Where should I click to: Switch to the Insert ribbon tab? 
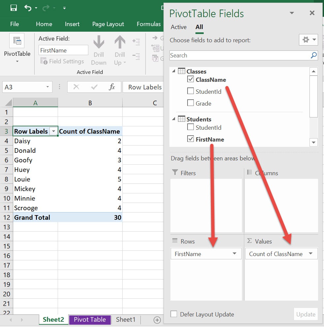click(72, 24)
